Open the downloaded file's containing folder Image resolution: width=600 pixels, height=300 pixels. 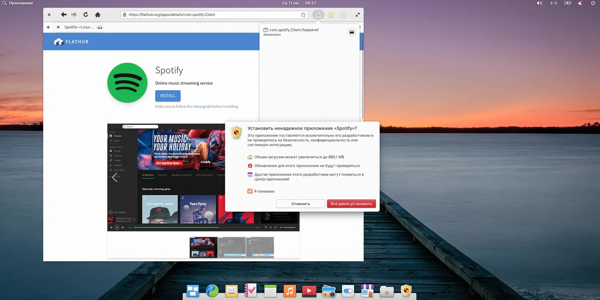(x=352, y=32)
